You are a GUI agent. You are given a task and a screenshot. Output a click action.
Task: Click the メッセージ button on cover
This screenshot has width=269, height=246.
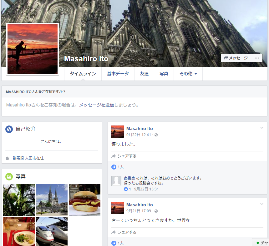[x=236, y=58]
